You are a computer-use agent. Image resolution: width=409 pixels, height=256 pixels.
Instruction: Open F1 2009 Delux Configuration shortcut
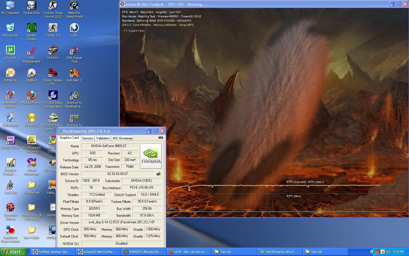(53, 100)
